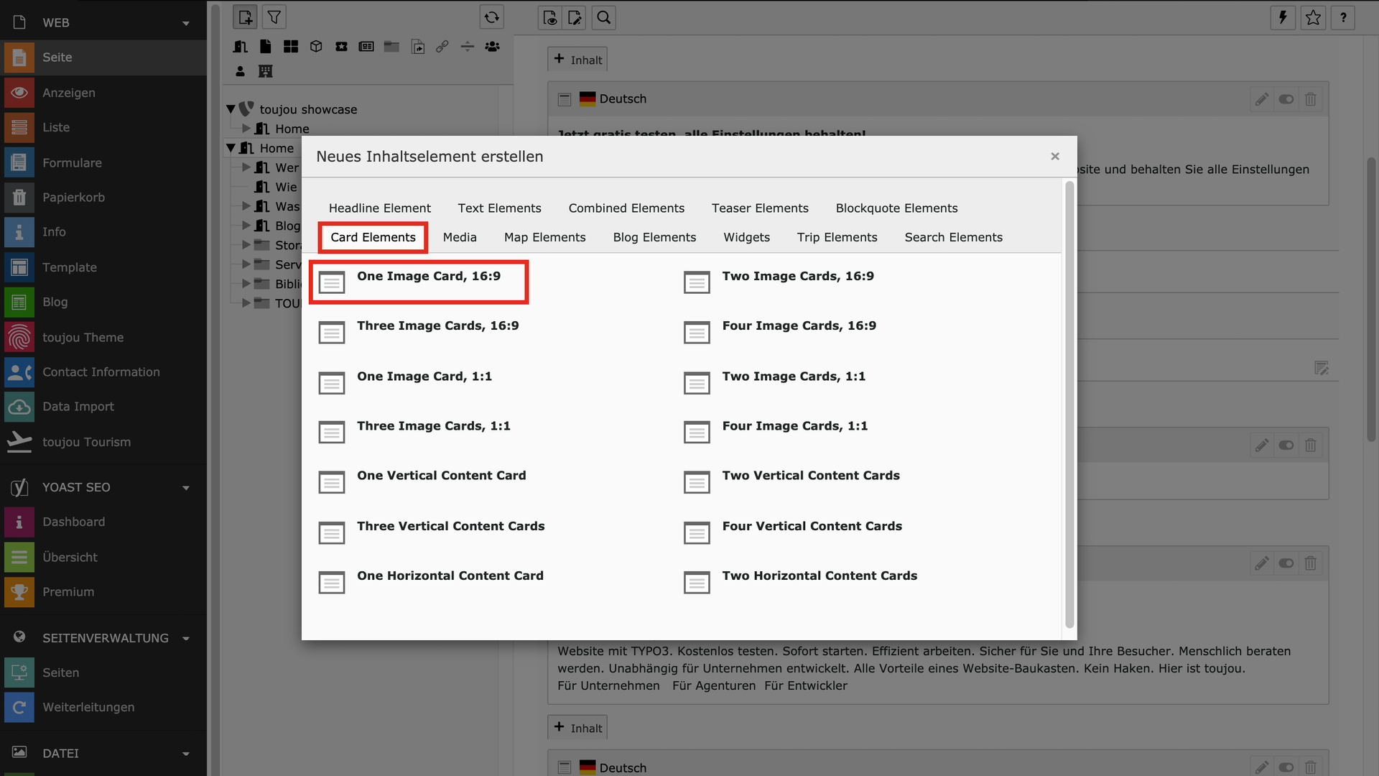Open the bookmark star icon
The image size is (1379, 776).
click(x=1313, y=17)
